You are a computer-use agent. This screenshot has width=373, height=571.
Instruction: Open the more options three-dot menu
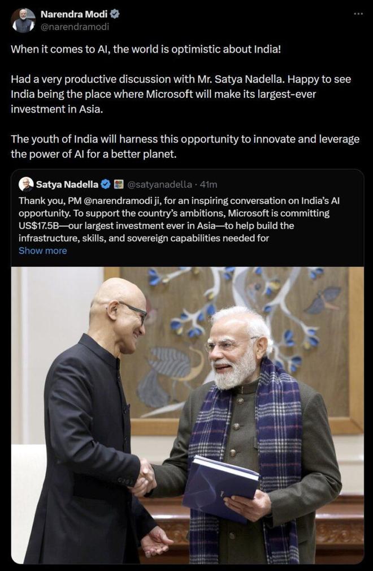click(358, 14)
